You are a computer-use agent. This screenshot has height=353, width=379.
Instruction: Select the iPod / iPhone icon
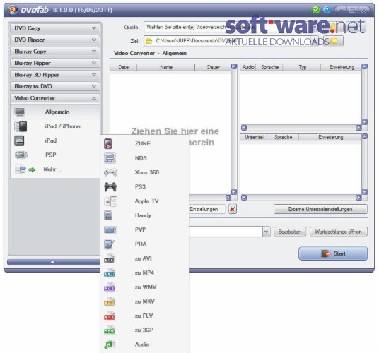(x=21, y=126)
